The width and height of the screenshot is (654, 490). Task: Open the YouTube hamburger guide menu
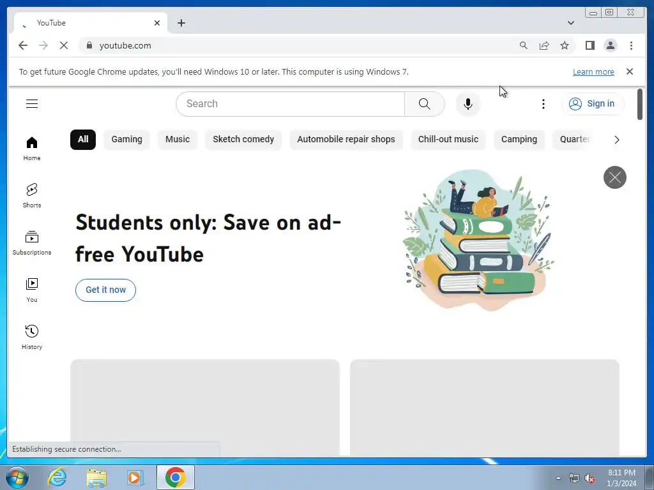pos(32,104)
